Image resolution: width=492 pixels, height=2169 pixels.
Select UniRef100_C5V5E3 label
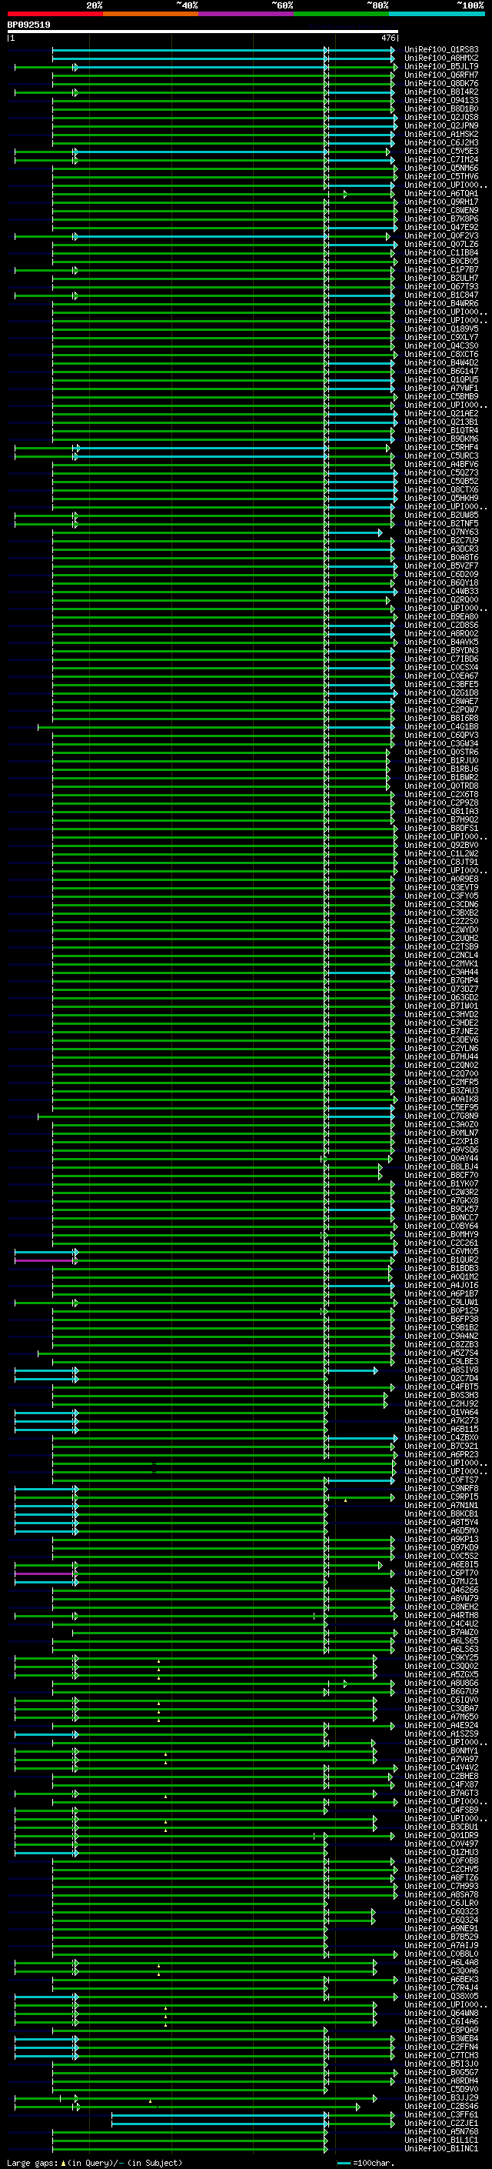click(441, 152)
